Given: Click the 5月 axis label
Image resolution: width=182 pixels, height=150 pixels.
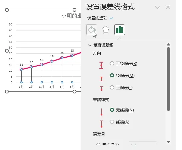Looking at the screenshot, I should pos(62,87).
